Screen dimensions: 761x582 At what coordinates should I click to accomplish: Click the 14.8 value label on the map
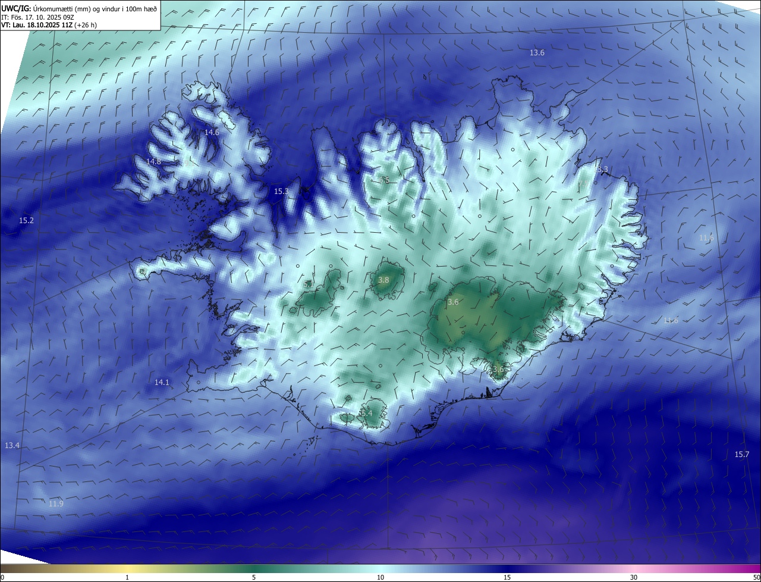click(153, 161)
